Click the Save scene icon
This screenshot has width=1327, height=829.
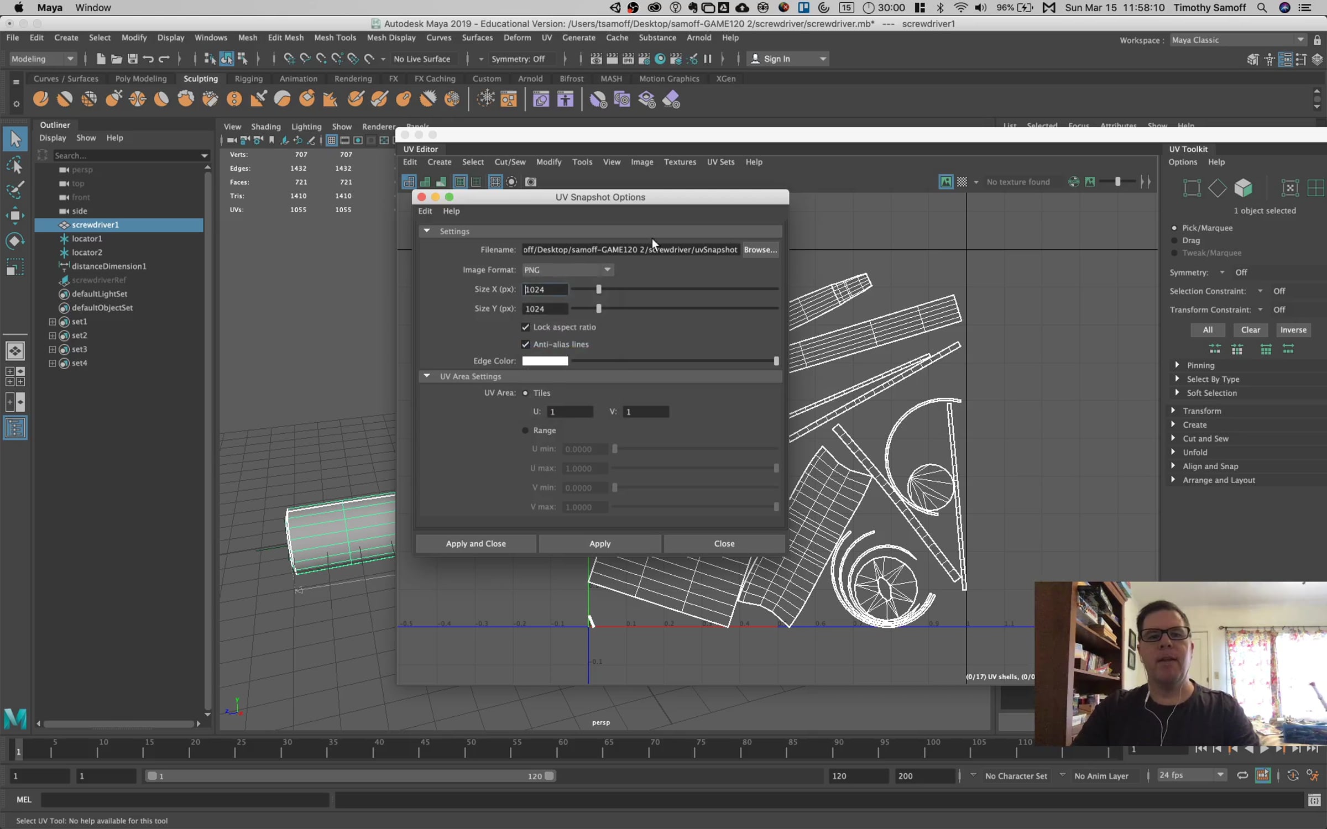click(x=133, y=59)
